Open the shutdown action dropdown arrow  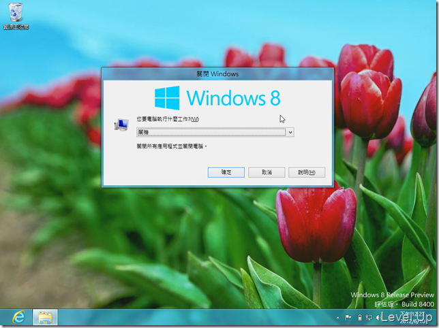pyautogui.click(x=290, y=132)
